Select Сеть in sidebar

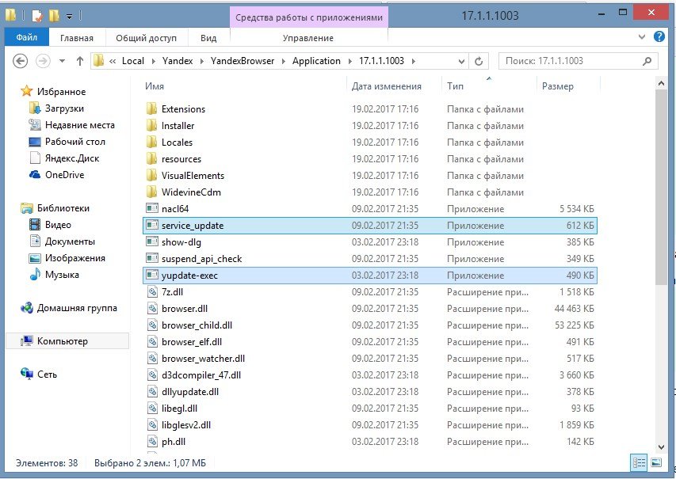pos(47,374)
